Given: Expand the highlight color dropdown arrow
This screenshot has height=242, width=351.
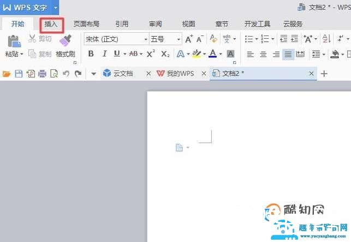Looking at the screenshot, I should (204, 54).
